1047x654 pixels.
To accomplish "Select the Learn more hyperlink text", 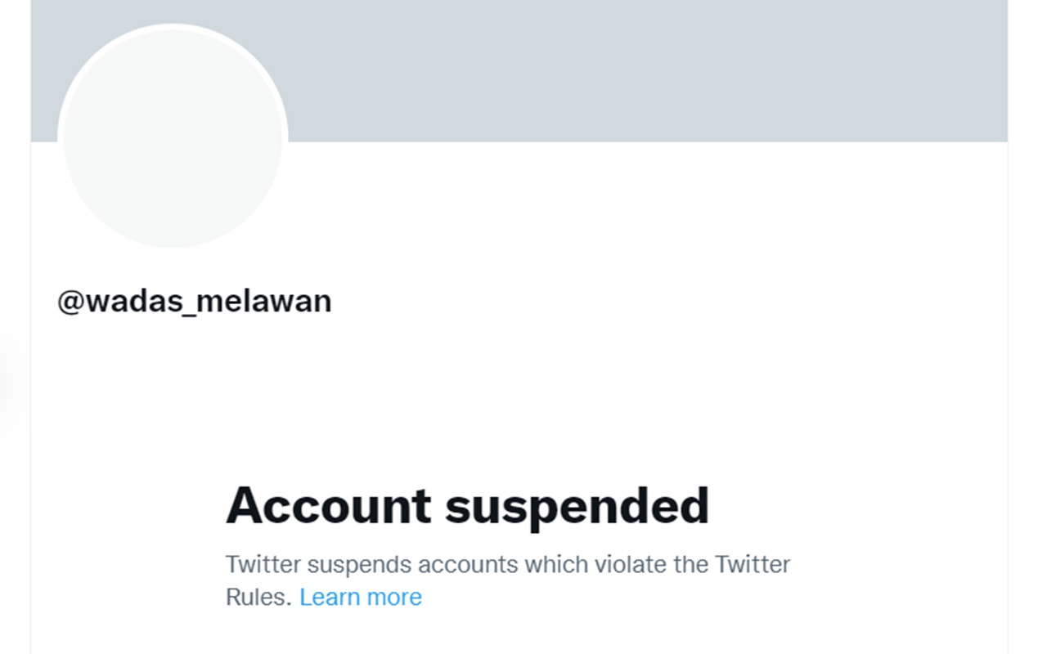I will coord(361,597).
